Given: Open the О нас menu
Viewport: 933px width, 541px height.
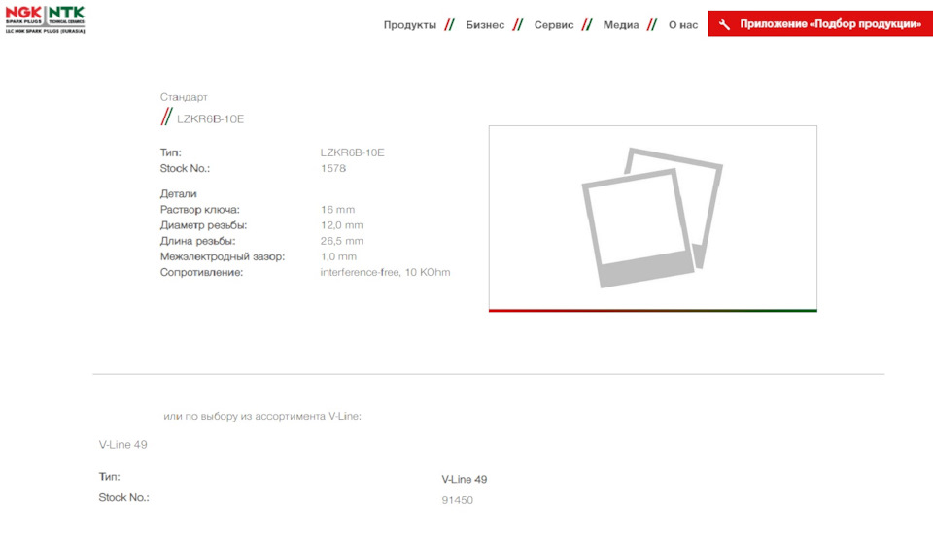Looking at the screenshot, I should coord(683,25).
